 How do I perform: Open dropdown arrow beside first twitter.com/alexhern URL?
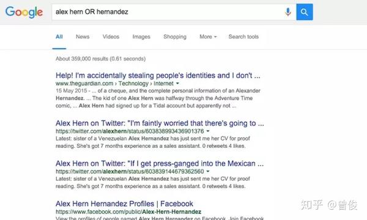[x=208, y=131]
